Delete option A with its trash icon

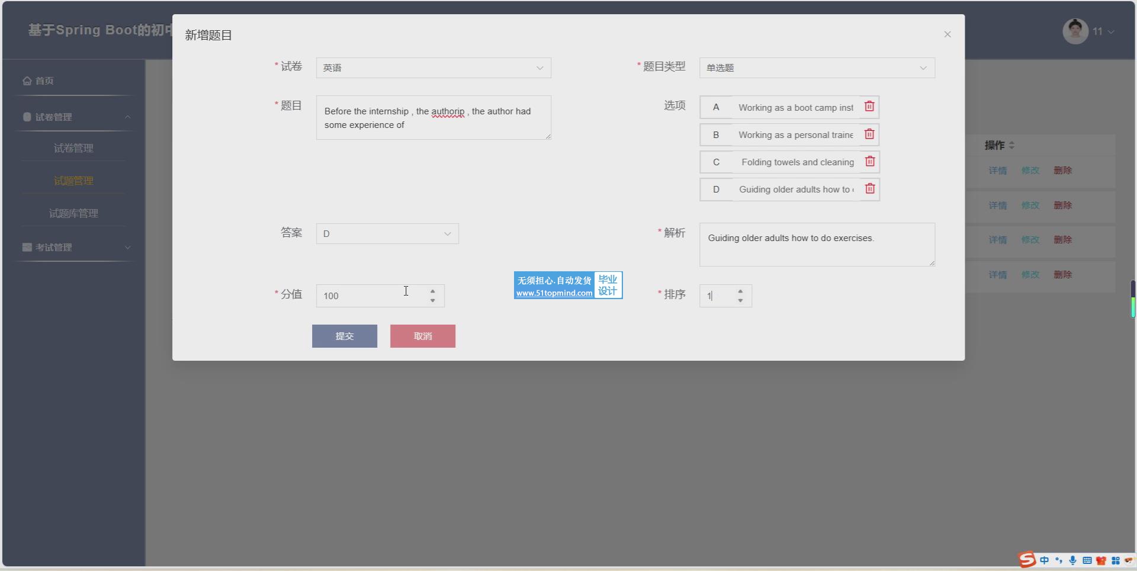(869, 107)
